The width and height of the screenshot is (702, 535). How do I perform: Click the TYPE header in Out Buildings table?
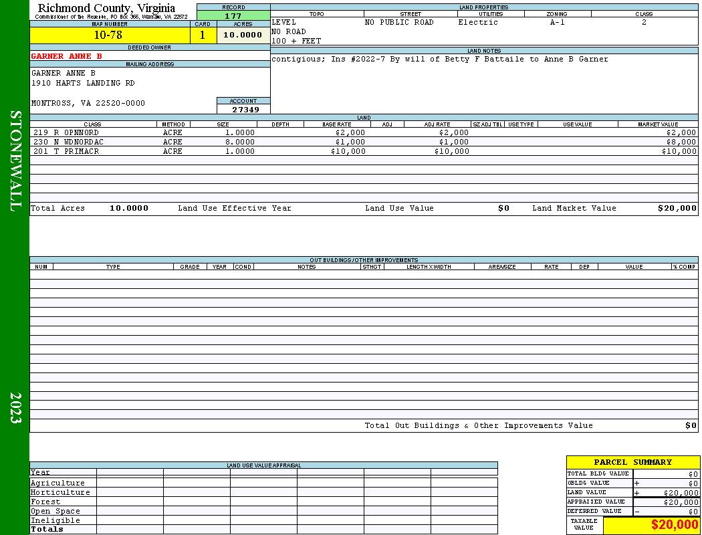113,266
